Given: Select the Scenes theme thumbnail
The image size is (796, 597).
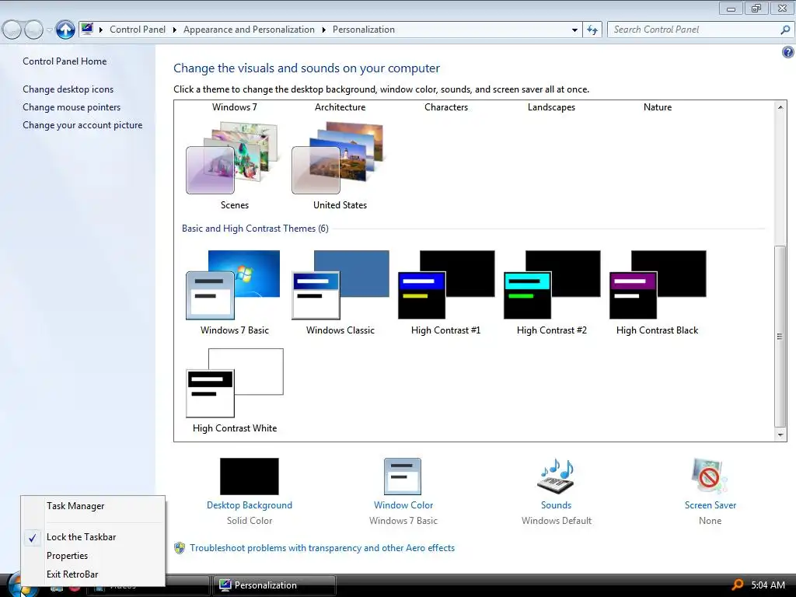Looking at the screenshot, I should click(232, 158).
